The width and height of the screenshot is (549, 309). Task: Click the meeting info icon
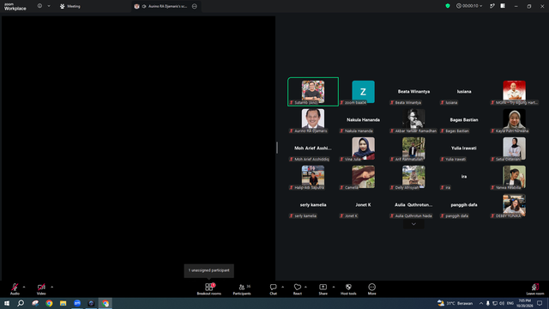tap(39, 6)
